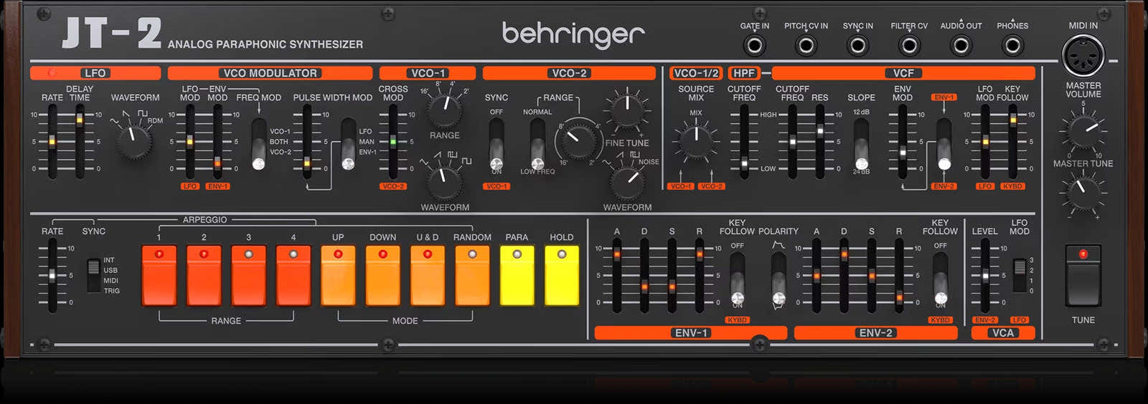Click the HPF CUTOFF FREQ slider
Viewport: 1148px width, 404px height.
click(x=744, y=142)
